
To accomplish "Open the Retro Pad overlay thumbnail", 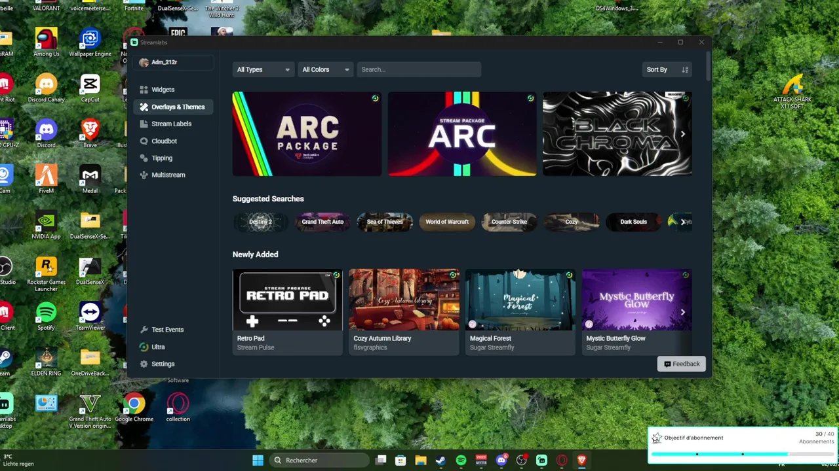I will tap(287, 300).
